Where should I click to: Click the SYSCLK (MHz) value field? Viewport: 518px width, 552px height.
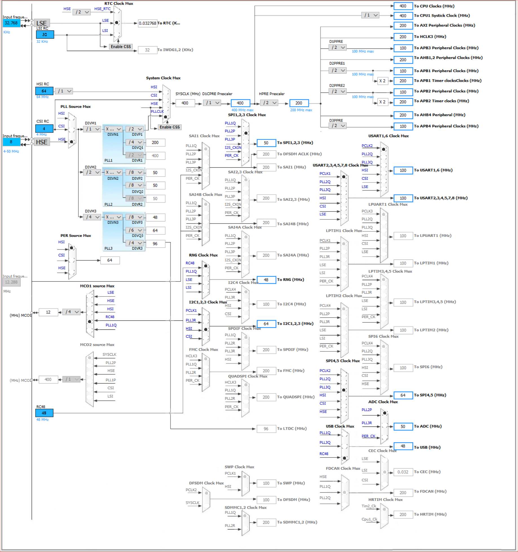[185, 103]
